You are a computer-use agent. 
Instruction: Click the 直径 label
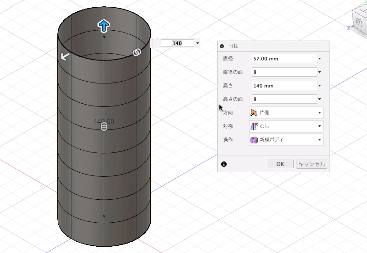tap(228, 59)
